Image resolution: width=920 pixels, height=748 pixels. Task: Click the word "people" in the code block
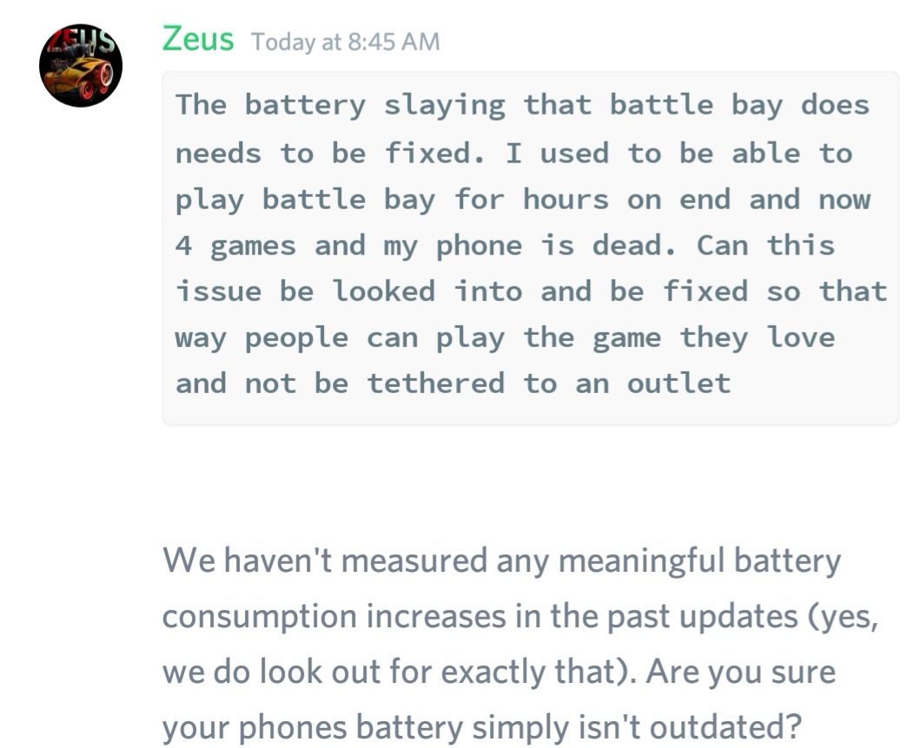coord(296,338)
